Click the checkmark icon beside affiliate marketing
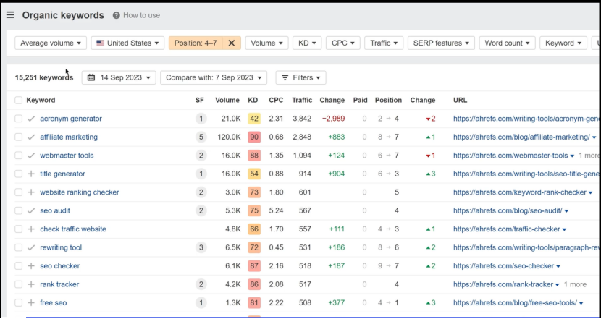Viewport: 601px width, 319px height. [x=31, y=137]
